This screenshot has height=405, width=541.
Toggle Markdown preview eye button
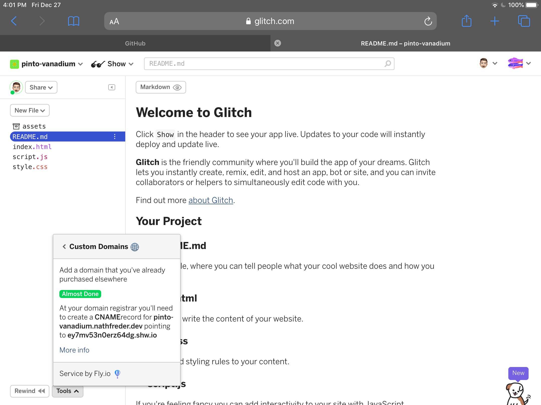point(161,87)
